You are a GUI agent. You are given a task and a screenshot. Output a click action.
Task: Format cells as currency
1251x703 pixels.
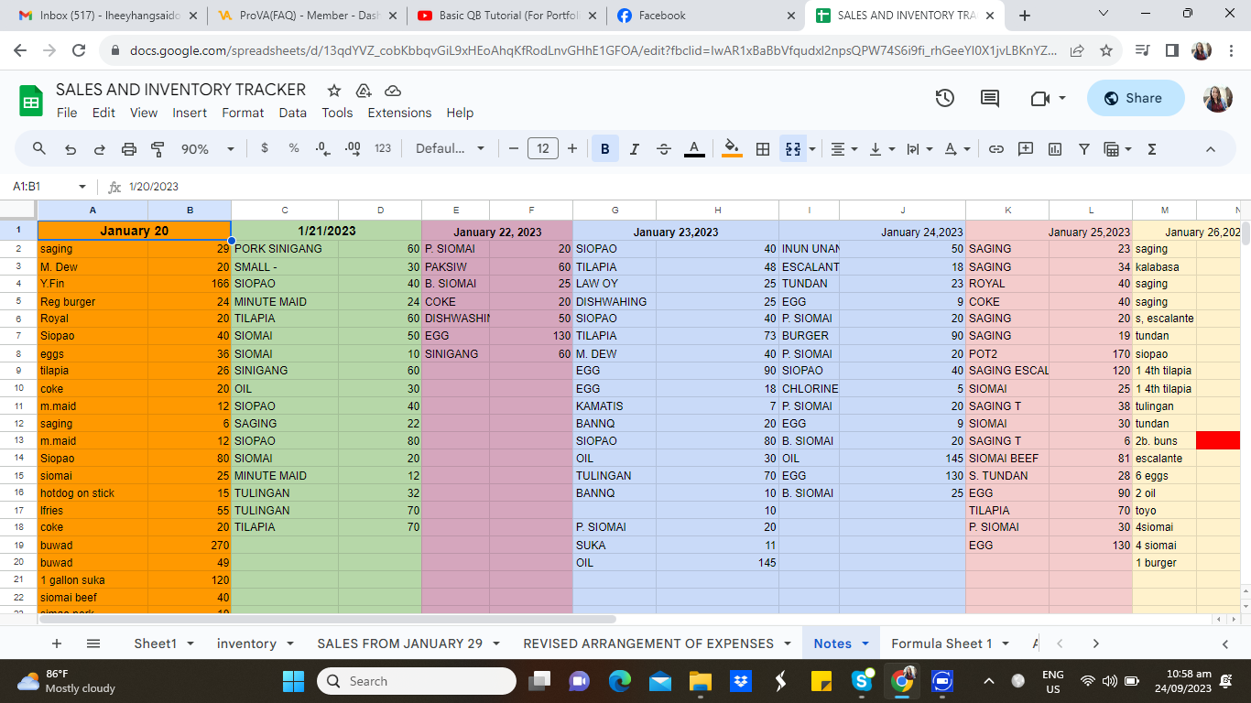tap(265, 148)
